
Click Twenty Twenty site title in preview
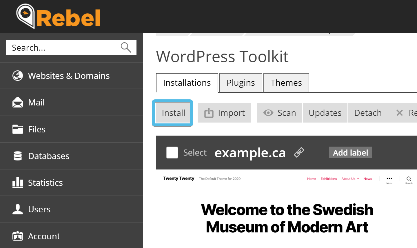coord(179,178)
